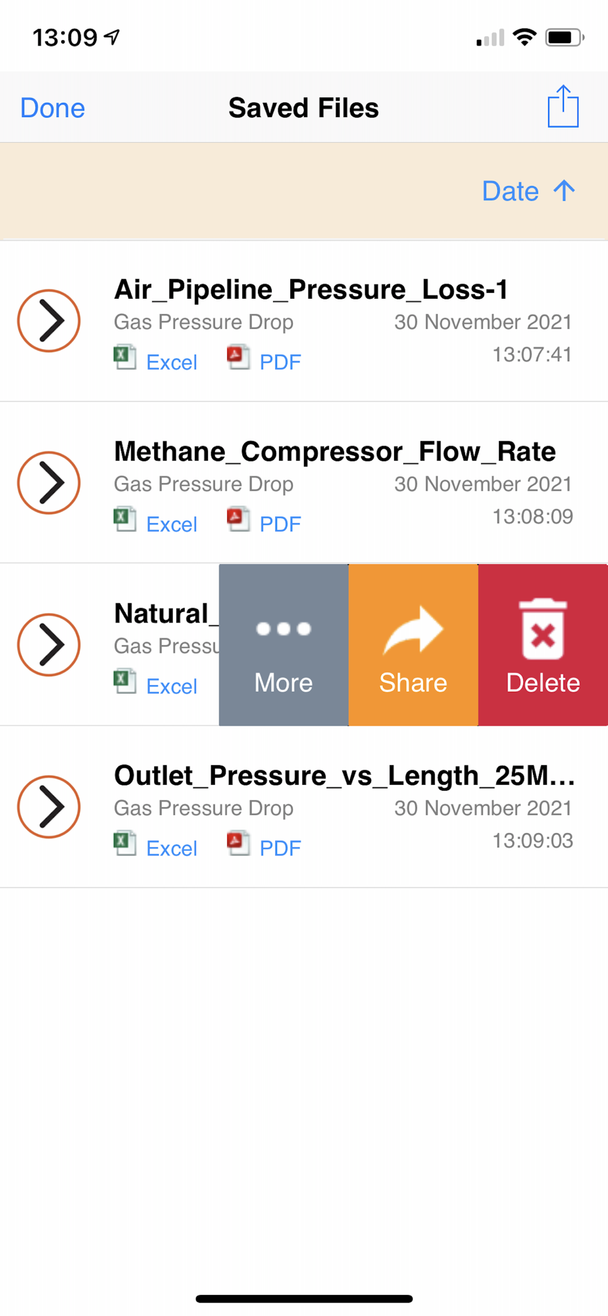This screenshot has width=608, height=1316.
Task: Select the Methane_Compressor_Flow_Rate file title
Action: coord(334,452)
